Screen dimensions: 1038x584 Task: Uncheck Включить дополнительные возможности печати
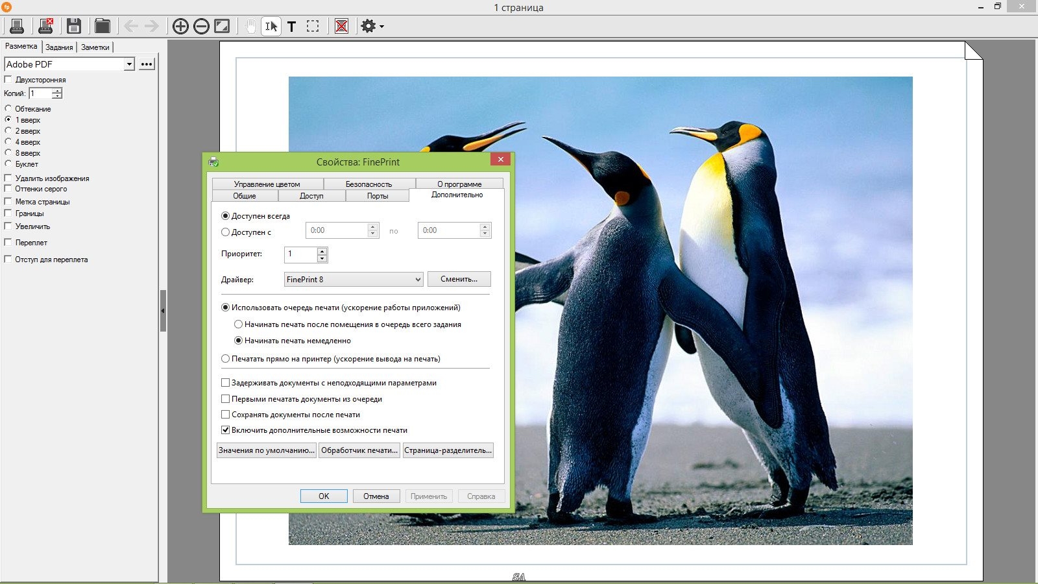point(225,430)
